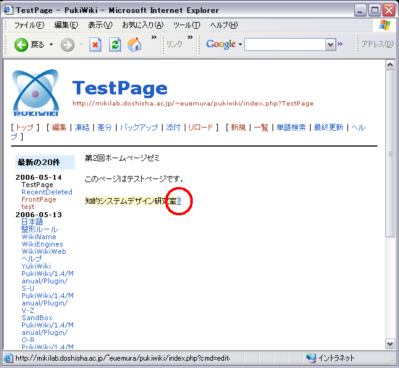
Task: Open the 編集(E) menu
Action: pyautogui.click(x=66, y=25)
